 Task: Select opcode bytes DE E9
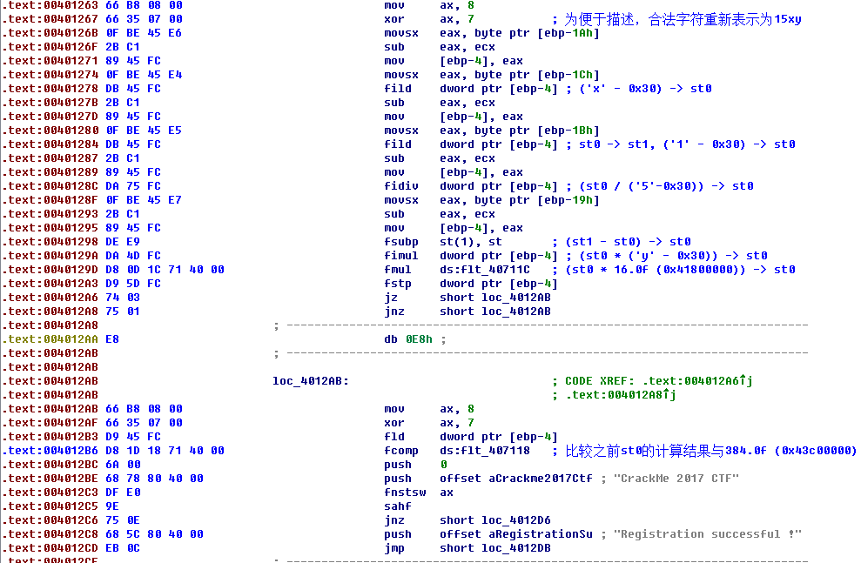click(123, 242)
